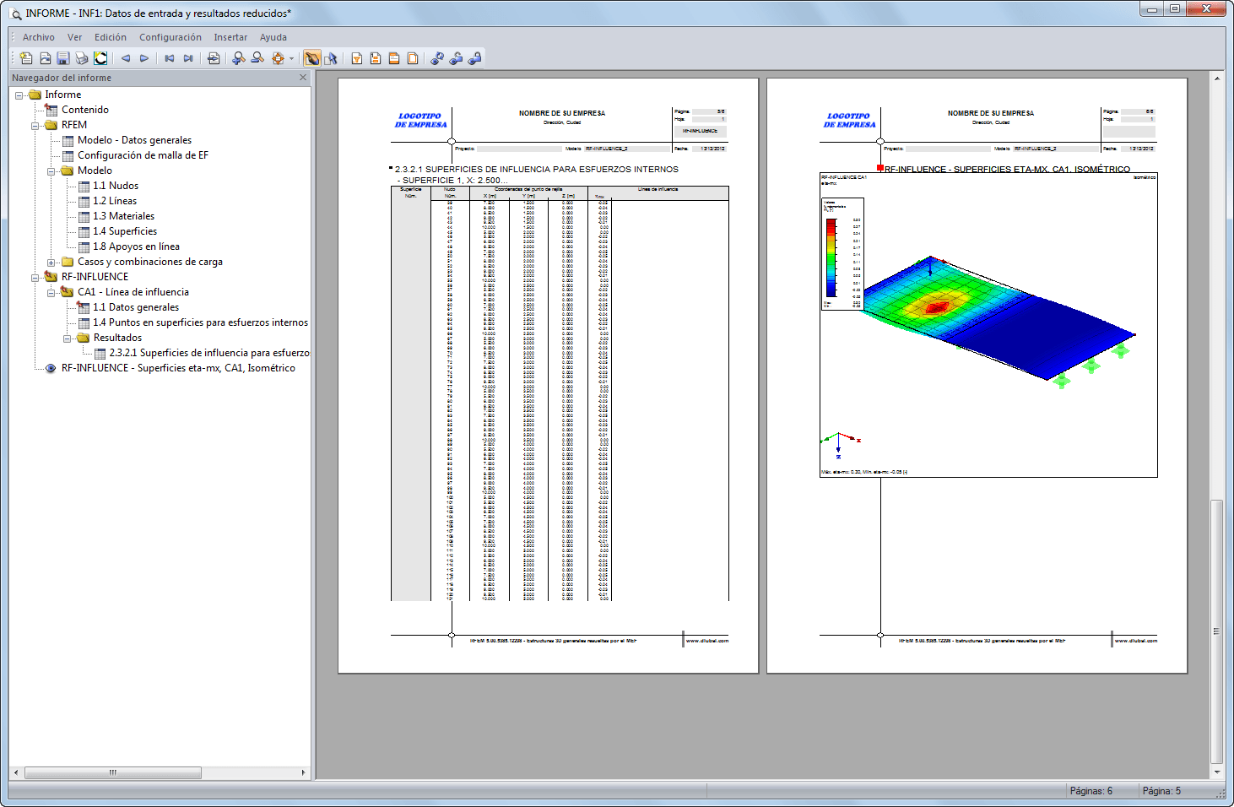Open the Configuración menu

coord(170,37)
